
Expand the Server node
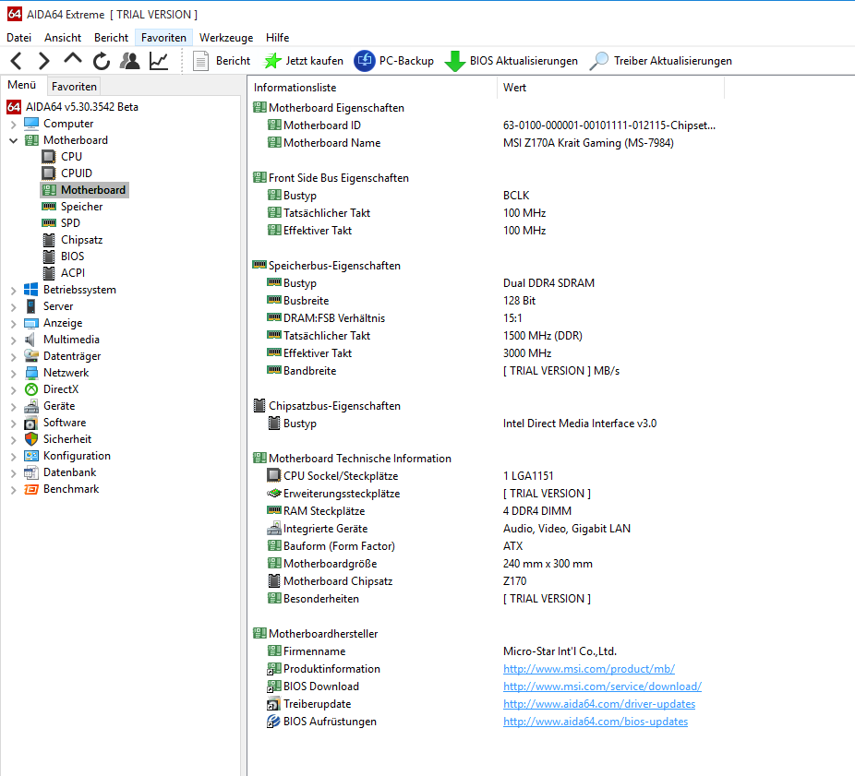pyautogui.click(x=14, y=307)
